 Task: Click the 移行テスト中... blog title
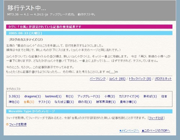click(27, 8)
